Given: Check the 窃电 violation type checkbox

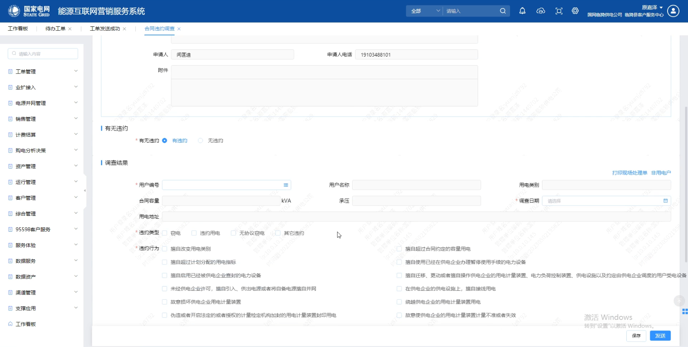Looking at the screenshot, I should [165, 233].
